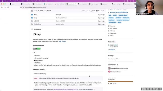Open the 'Create LICENSE' commit message in header
The width and height of the screenshot is (163, 91).
tap(46, 11)
